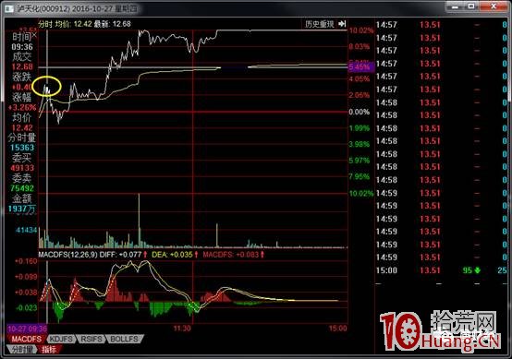Click the 0.00% axis label

coord(360,113)
